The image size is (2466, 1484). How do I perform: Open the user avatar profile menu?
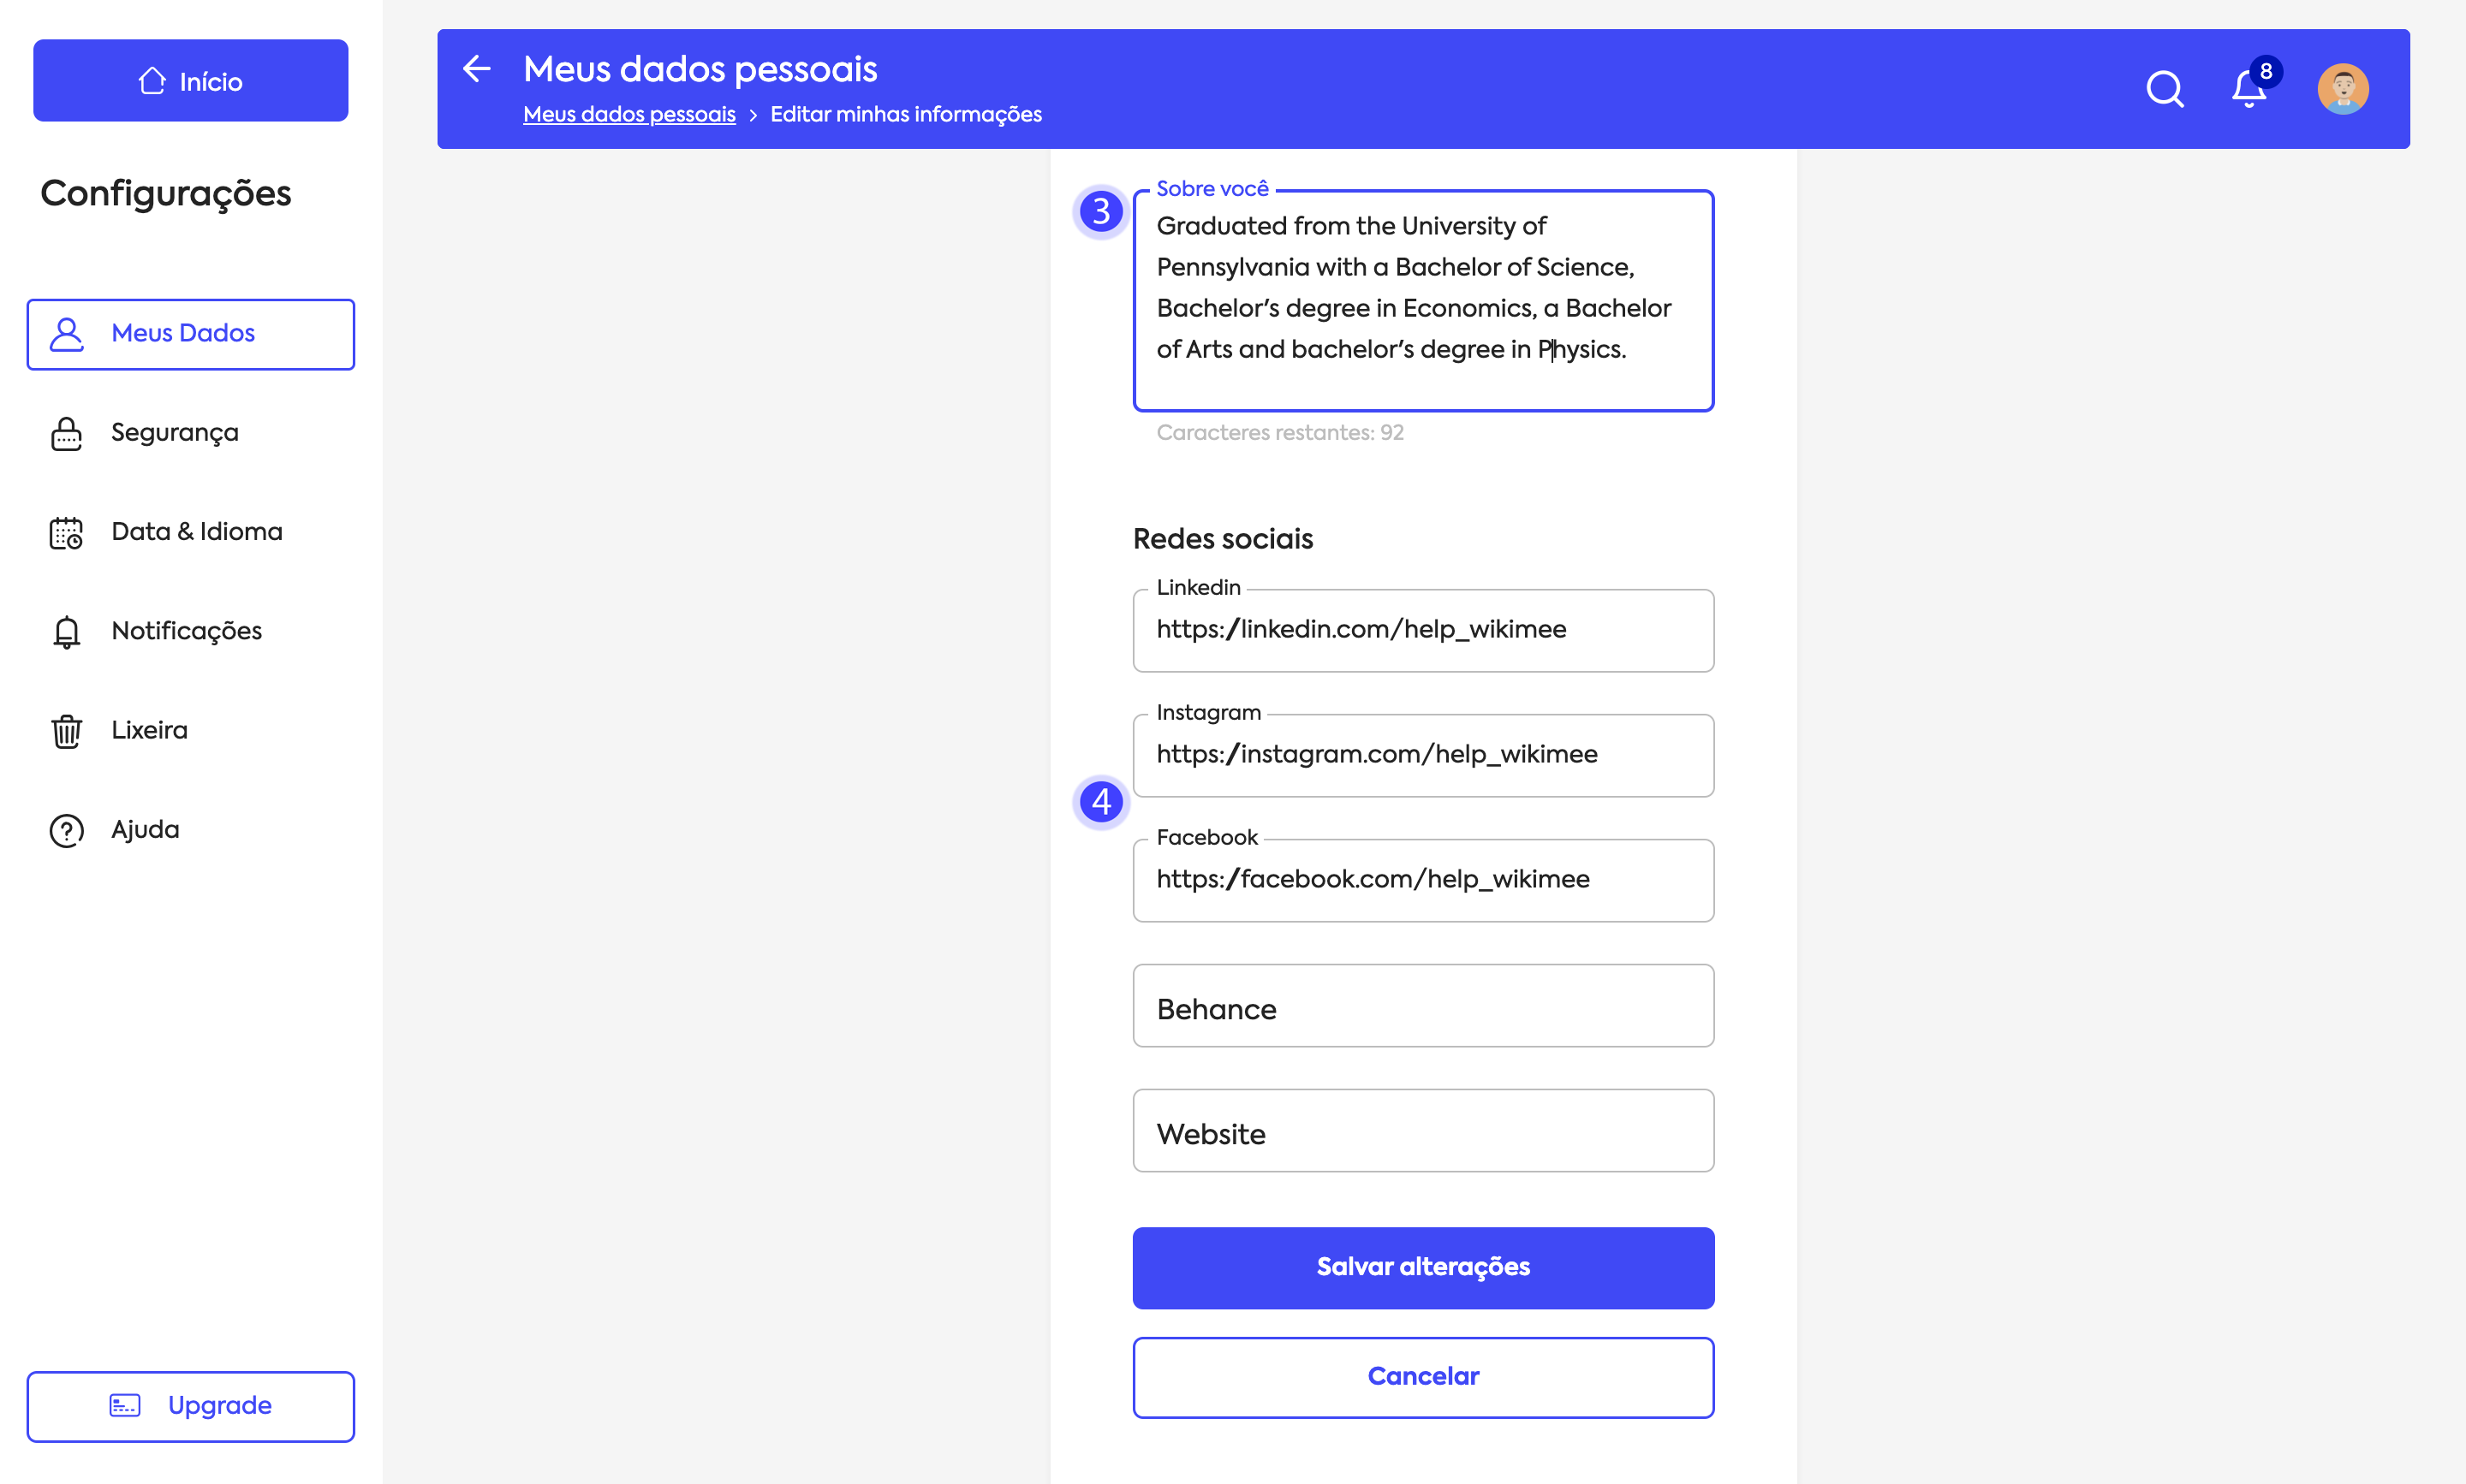point(2342,89)
